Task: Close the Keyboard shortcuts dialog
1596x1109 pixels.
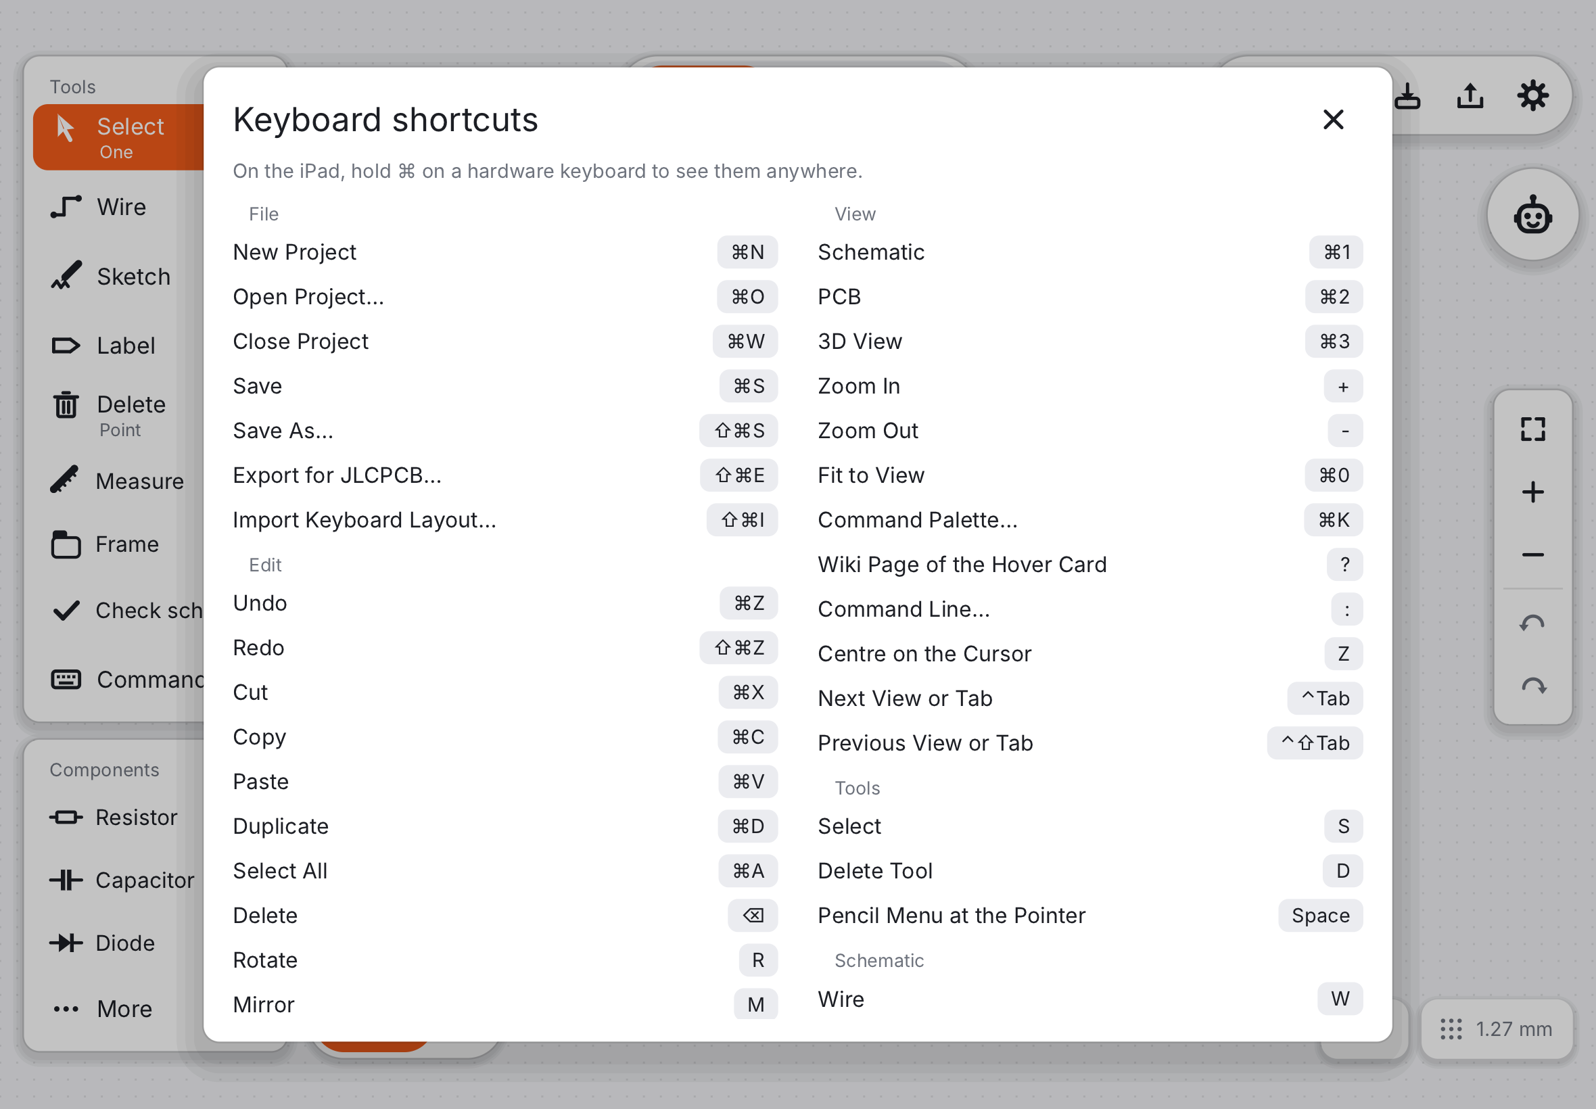Action: click(1333, 120)
